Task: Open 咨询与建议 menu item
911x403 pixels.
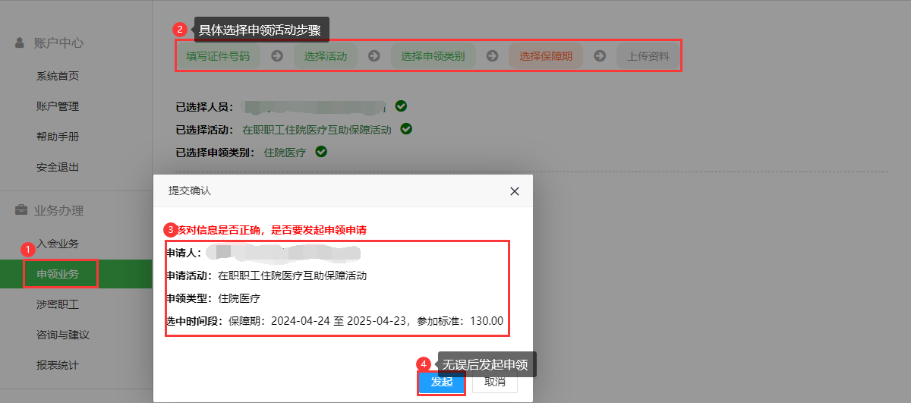Action: click(x=63, y=335)
